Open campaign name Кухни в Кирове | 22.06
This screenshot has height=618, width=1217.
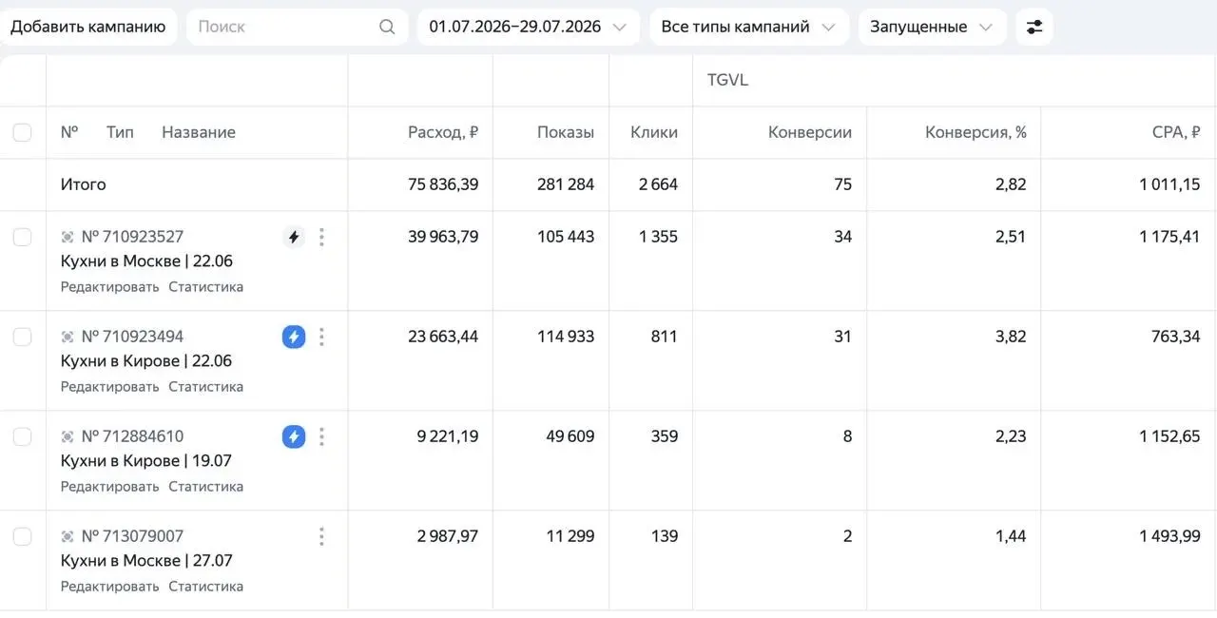(146, 361)
